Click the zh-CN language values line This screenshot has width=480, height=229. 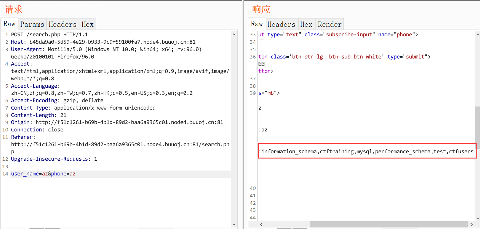pos(102,93)
